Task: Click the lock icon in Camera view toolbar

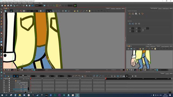Action: click(x=75, y=11)
